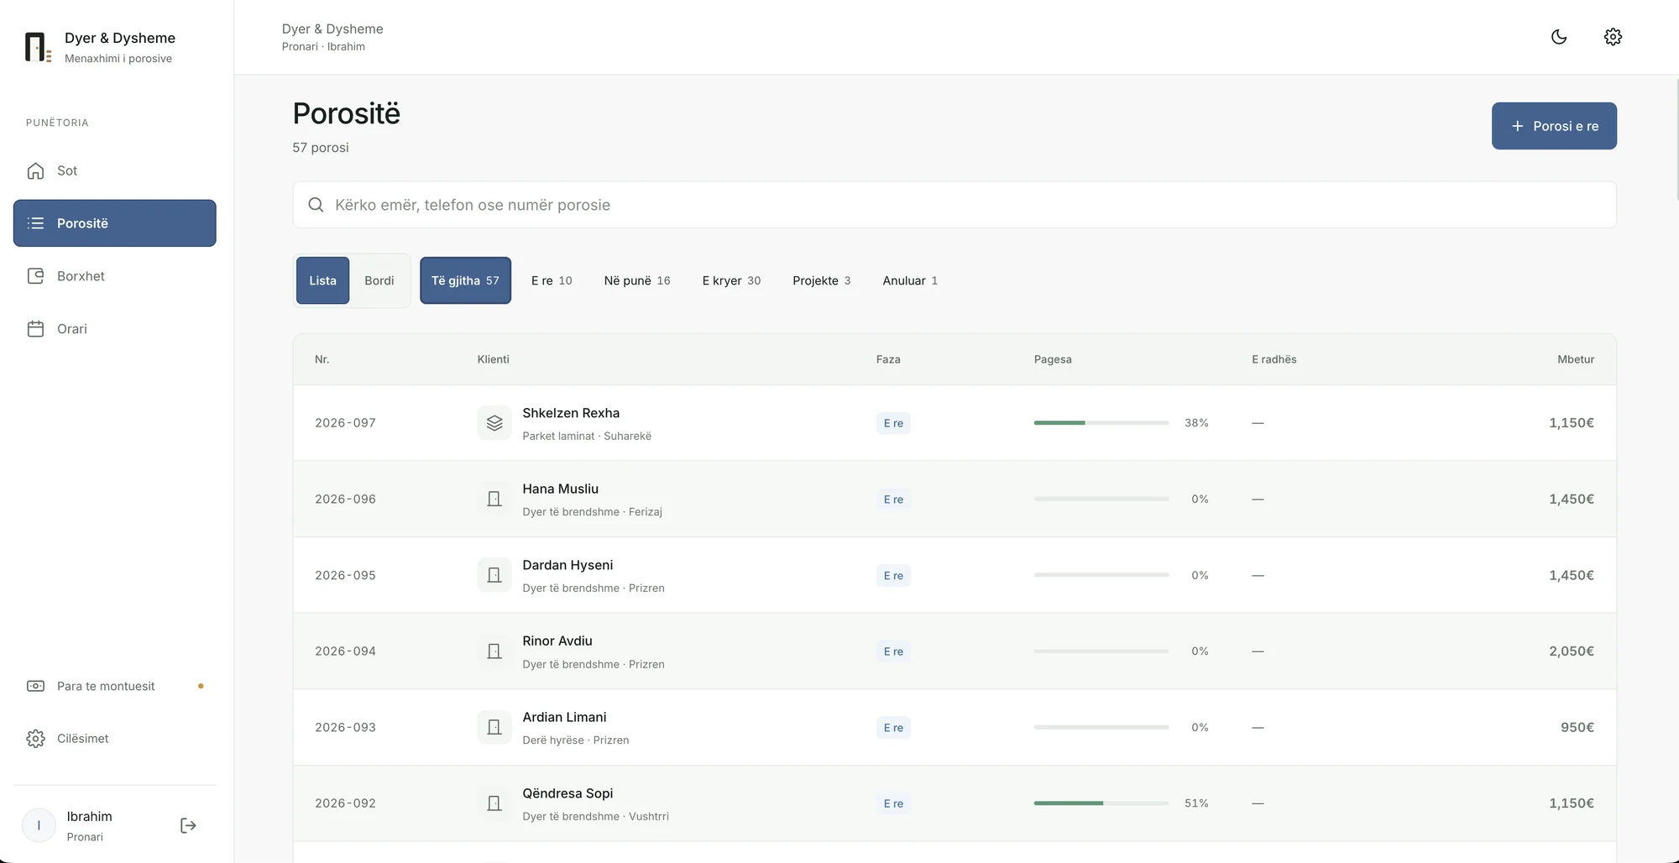Click the Borxhet wallet icon
This screenshot has height=863, width=1679.
[35, 276]
